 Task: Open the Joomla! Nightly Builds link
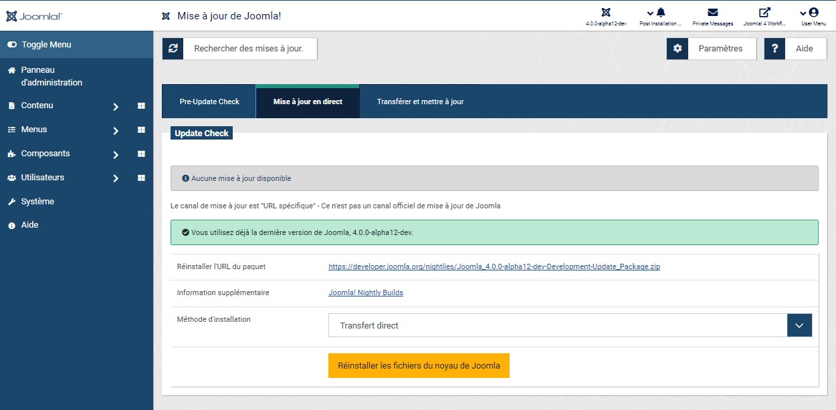(366, 292)
